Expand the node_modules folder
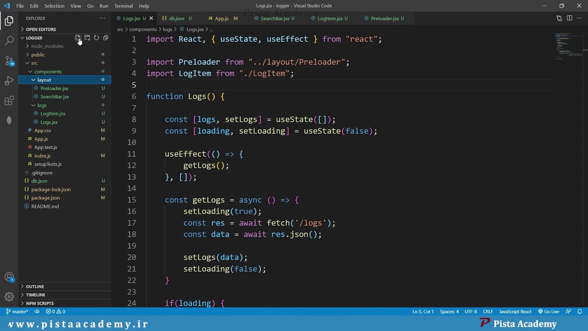The width and height of the screenshot is (588, 331). [x=65, y=46]
